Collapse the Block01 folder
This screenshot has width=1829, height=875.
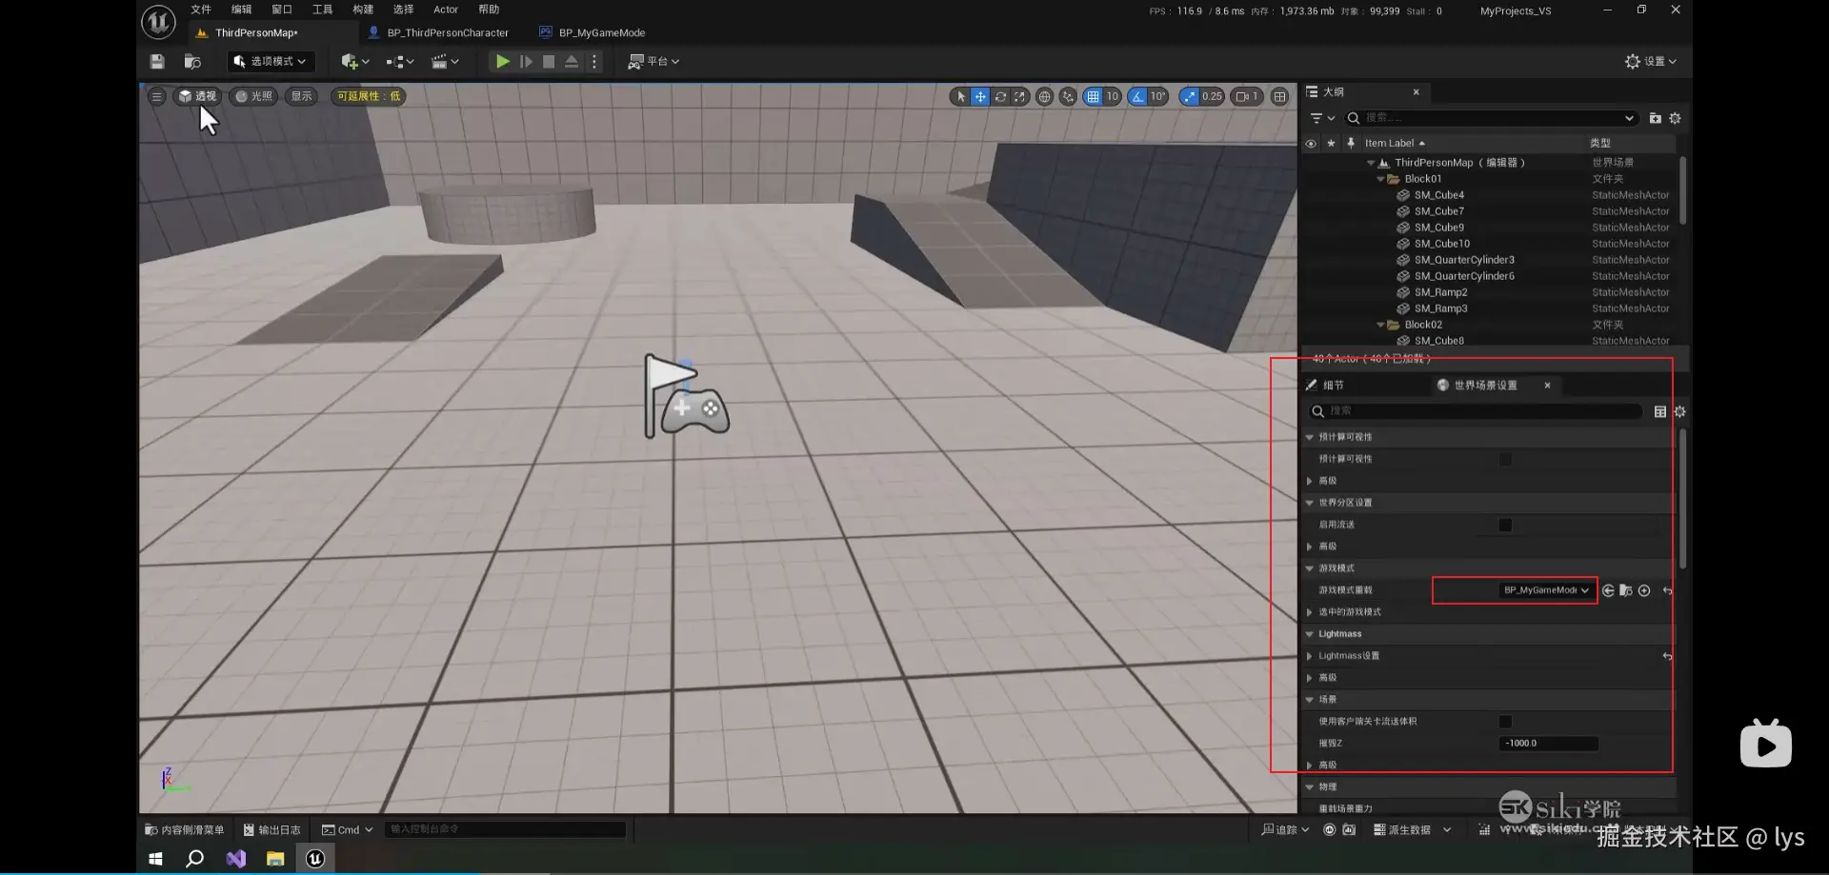tap(1381, 180)
